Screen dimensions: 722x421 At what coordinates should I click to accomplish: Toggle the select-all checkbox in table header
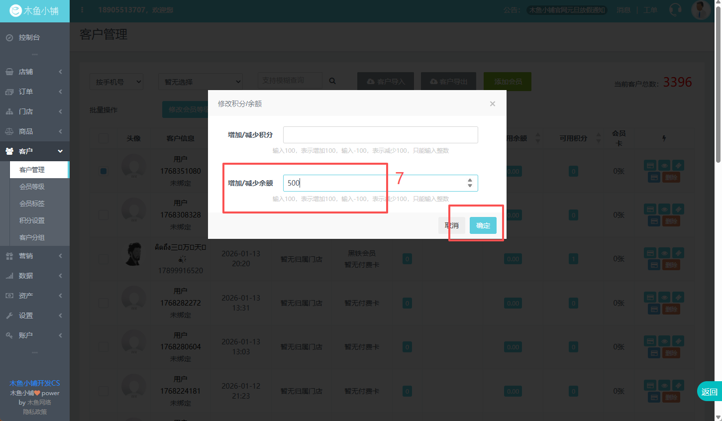(x=103, y=138)
